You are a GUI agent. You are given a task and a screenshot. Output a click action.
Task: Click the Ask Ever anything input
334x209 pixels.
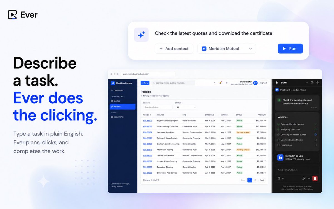tap(297, 170)
